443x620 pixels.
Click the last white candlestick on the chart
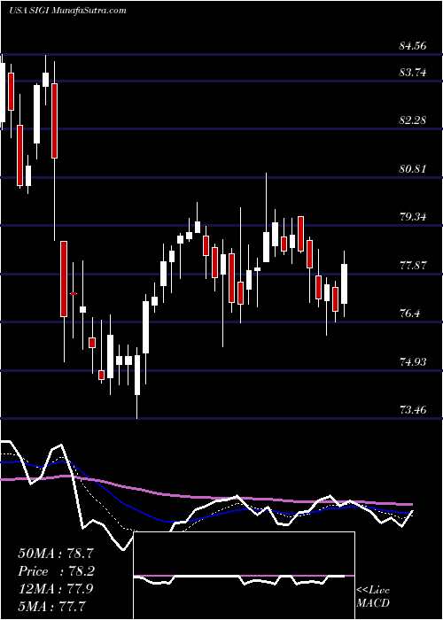pyautogui.click(x=345, y=284)
